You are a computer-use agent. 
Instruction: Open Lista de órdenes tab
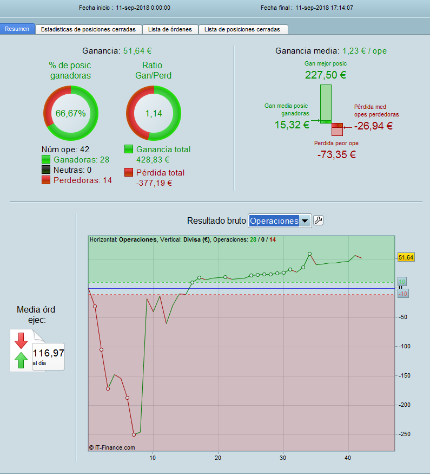click(170, 29)
